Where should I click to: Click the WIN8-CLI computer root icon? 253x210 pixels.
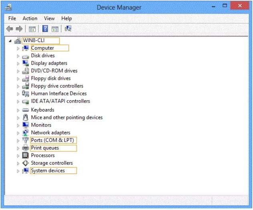(x=18, y=40)
